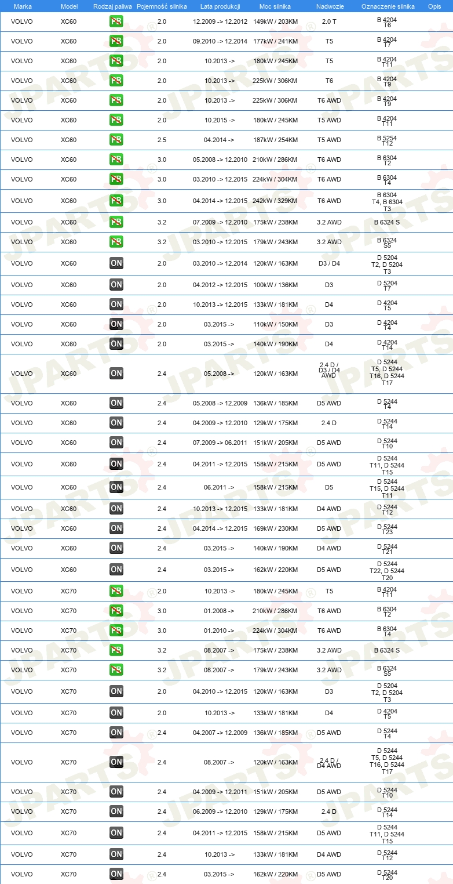The image size is (453, 884).
Task: Click ON icon in XC60 136kW / 185KM row
Action: click(x=116, y=403)
